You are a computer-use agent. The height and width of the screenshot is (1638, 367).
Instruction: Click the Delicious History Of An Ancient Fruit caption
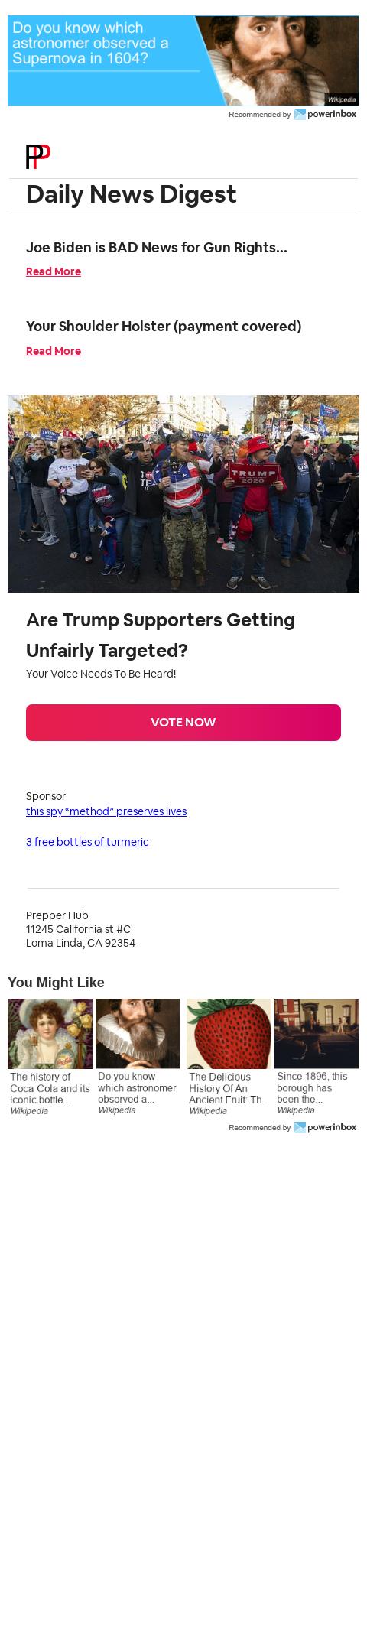229,1088
